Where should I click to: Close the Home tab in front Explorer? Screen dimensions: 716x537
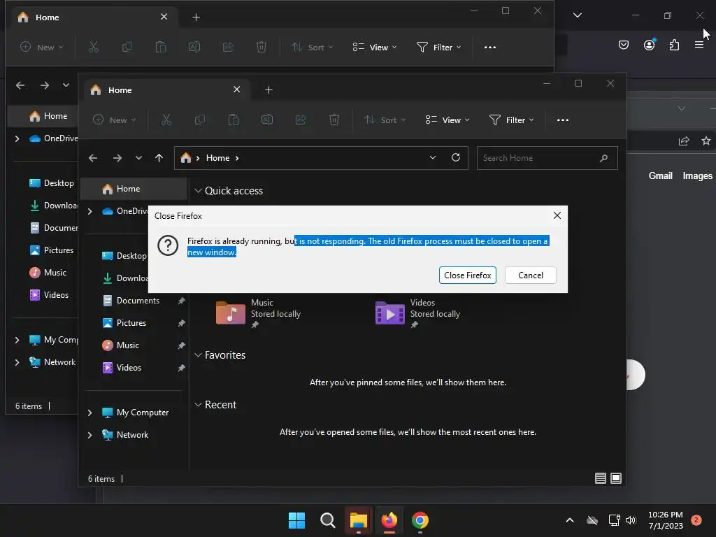[x=236, y=89]
